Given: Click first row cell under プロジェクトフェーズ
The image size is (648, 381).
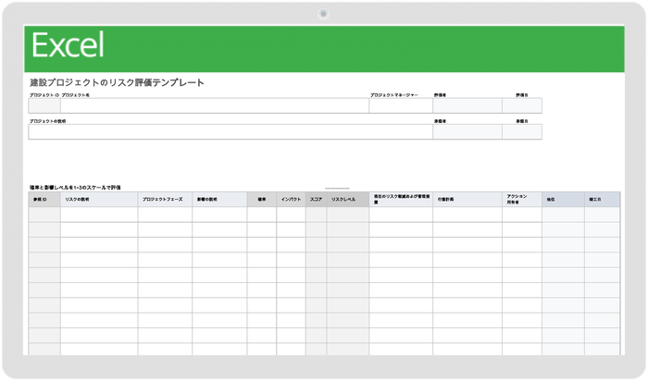Looking at the screenshot, I should click(x=165, y=215).
